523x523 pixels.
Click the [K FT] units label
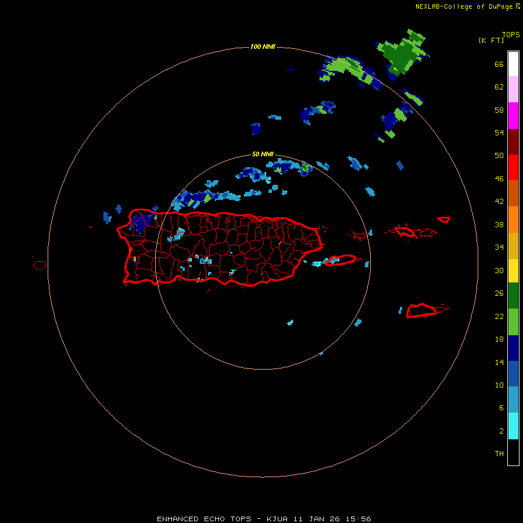coord(491,40)
